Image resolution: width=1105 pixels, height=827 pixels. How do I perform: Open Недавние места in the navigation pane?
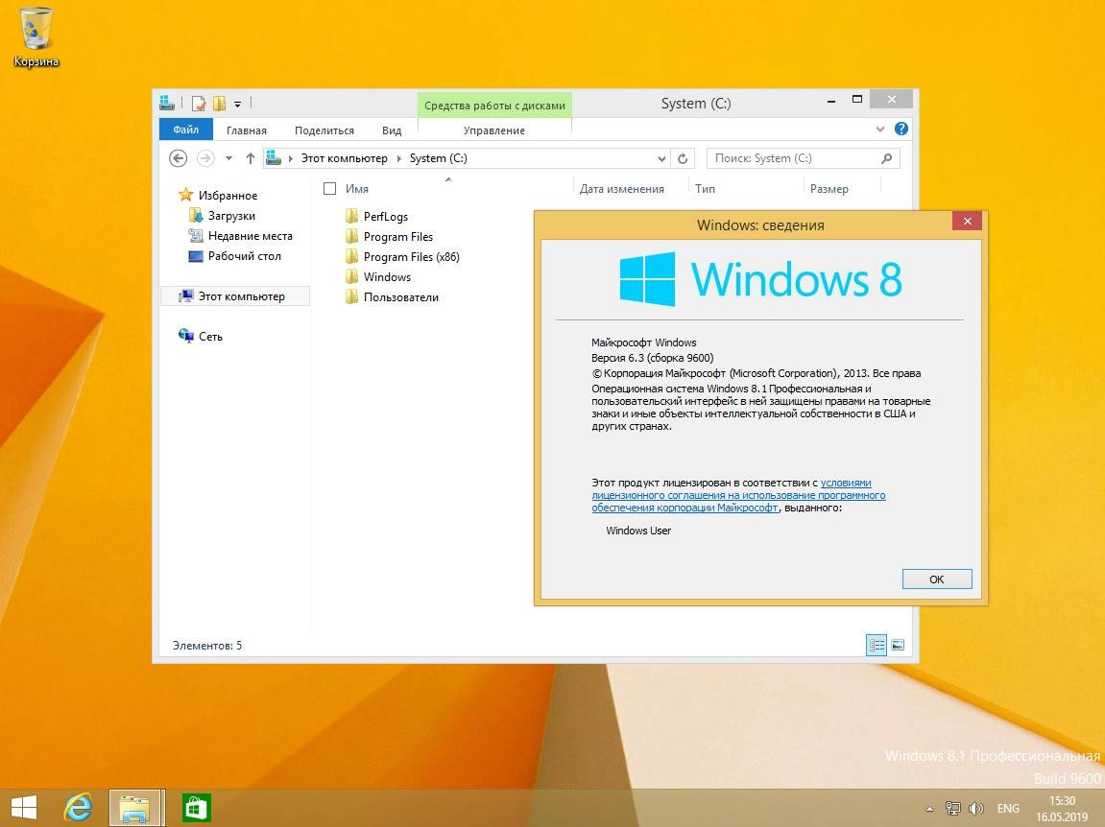coord(251,236)
